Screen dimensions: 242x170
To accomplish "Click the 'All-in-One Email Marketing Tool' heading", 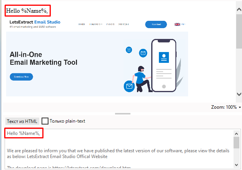I will click(43, 59).
